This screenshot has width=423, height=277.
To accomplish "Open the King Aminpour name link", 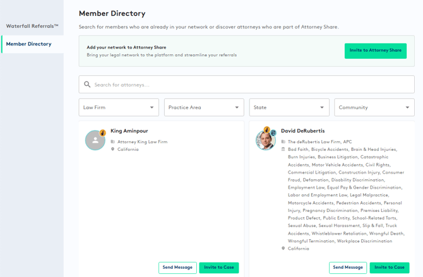I will pyautogui.click(x=129, y=131).
